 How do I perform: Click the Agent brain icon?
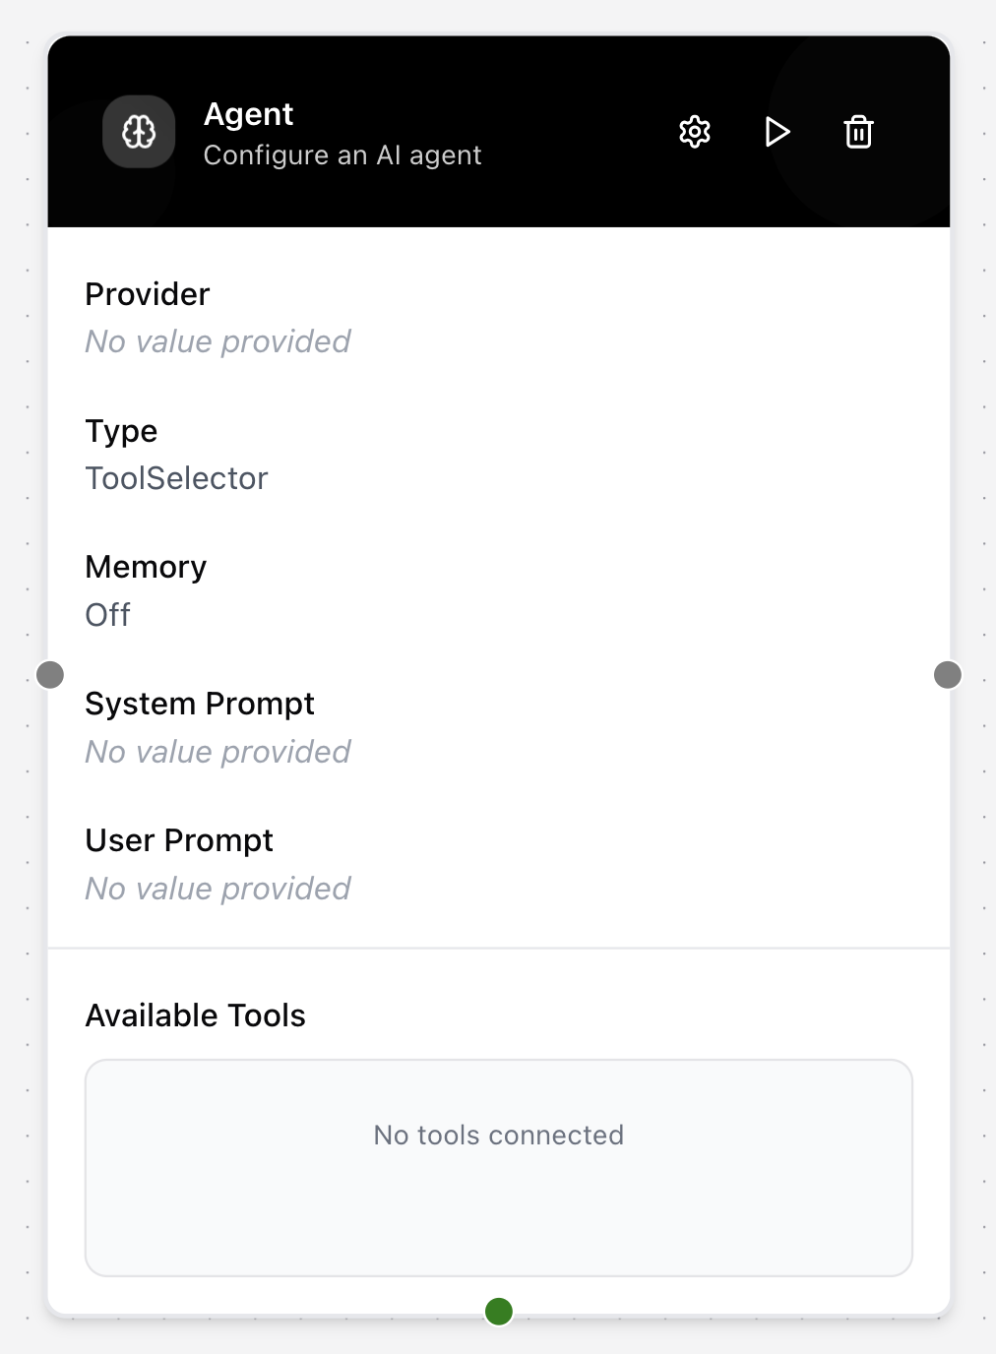139,132
